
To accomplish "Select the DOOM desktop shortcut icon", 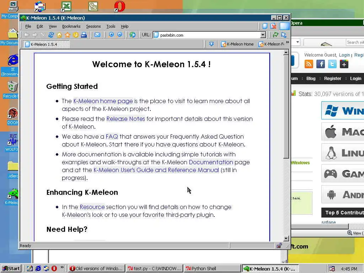I will [x=12, y=114].
